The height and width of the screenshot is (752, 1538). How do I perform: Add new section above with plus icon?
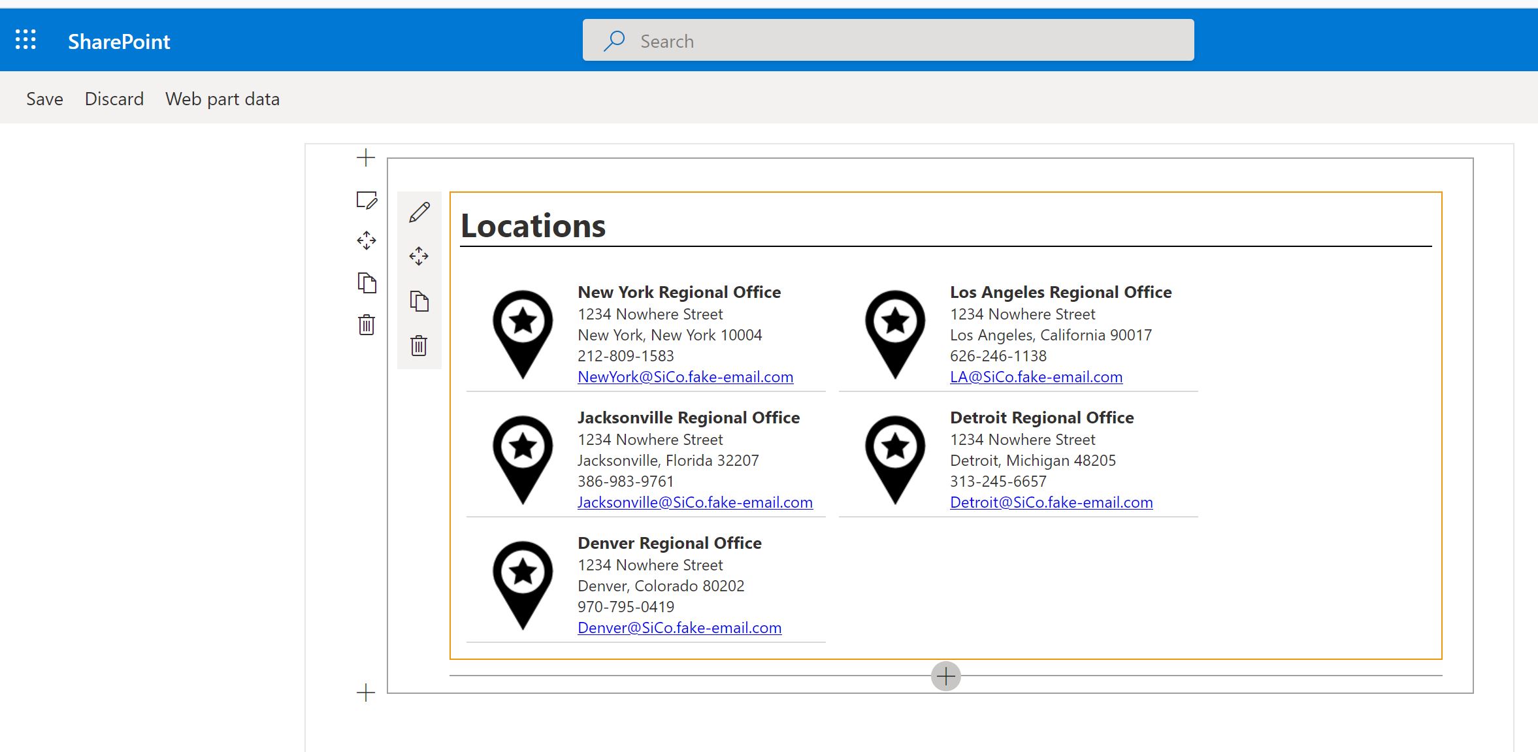pyautogui.click(x=366, y=157)
